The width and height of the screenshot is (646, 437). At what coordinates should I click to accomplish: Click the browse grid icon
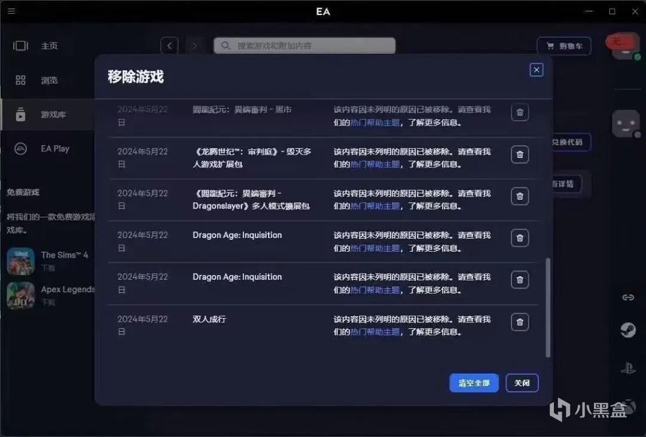pyautogui.click(x=20, y=80)
